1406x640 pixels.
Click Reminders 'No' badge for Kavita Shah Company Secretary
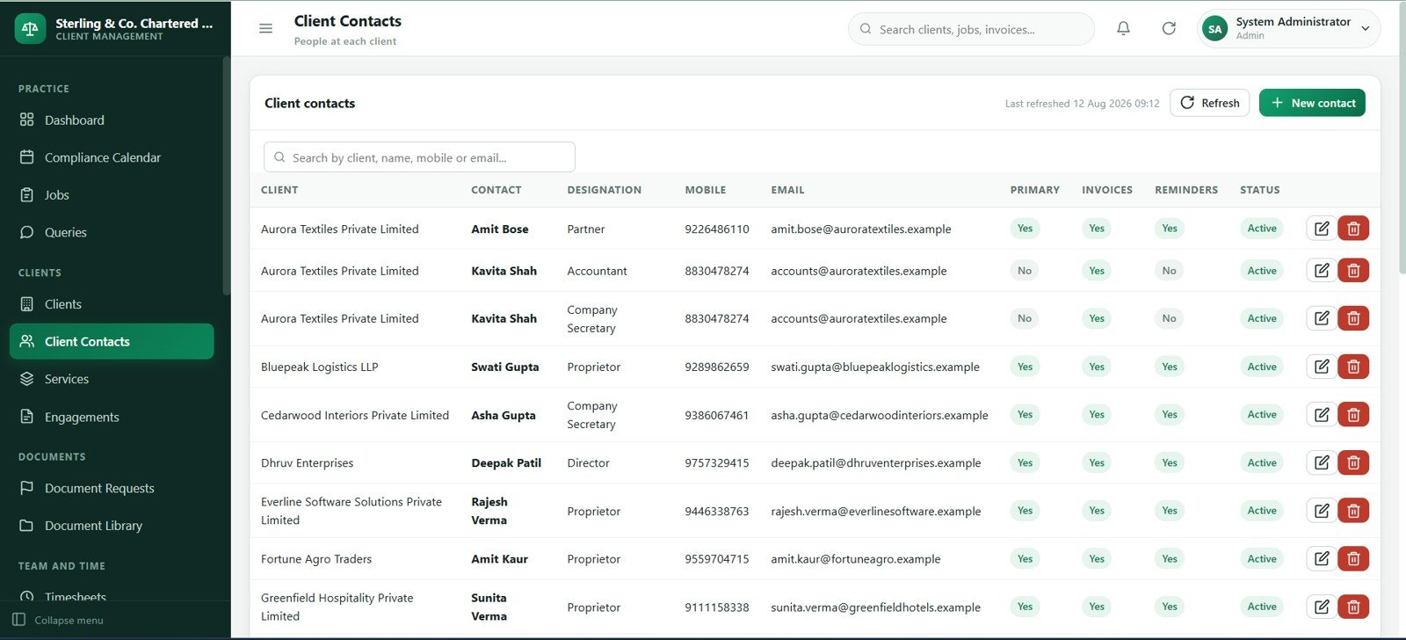[1169, 318]
